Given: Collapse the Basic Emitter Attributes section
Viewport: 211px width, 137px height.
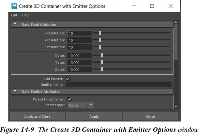Looking at the screenshot, I should point(15,92).
